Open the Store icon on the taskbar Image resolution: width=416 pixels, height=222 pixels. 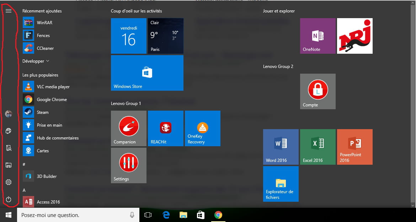201,215
